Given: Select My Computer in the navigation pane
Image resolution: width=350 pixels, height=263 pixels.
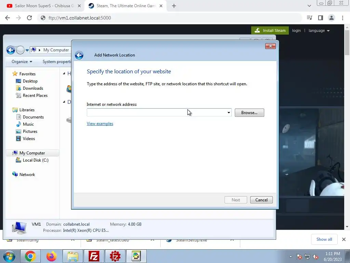Looking at the screenshot, I should tap(32, 153).
